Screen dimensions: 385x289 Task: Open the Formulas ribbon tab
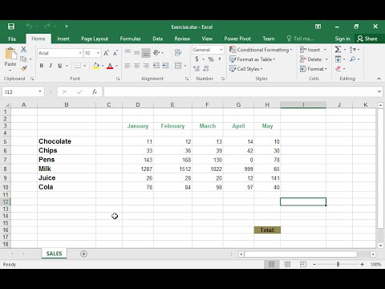pos(130,39)
